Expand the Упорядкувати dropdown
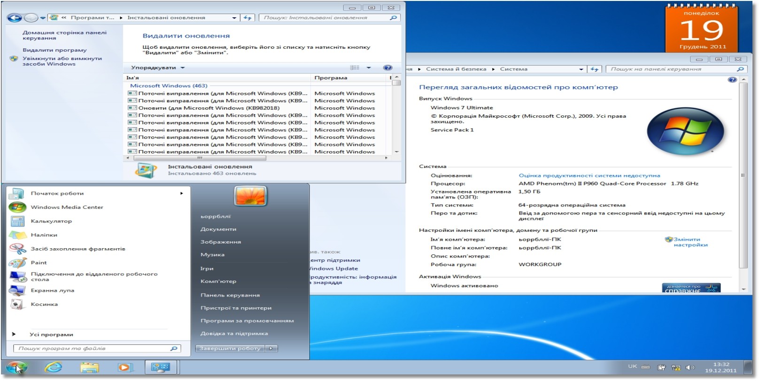Image resolution: width=759 pixels, height=381 pixels. (158, 68)
